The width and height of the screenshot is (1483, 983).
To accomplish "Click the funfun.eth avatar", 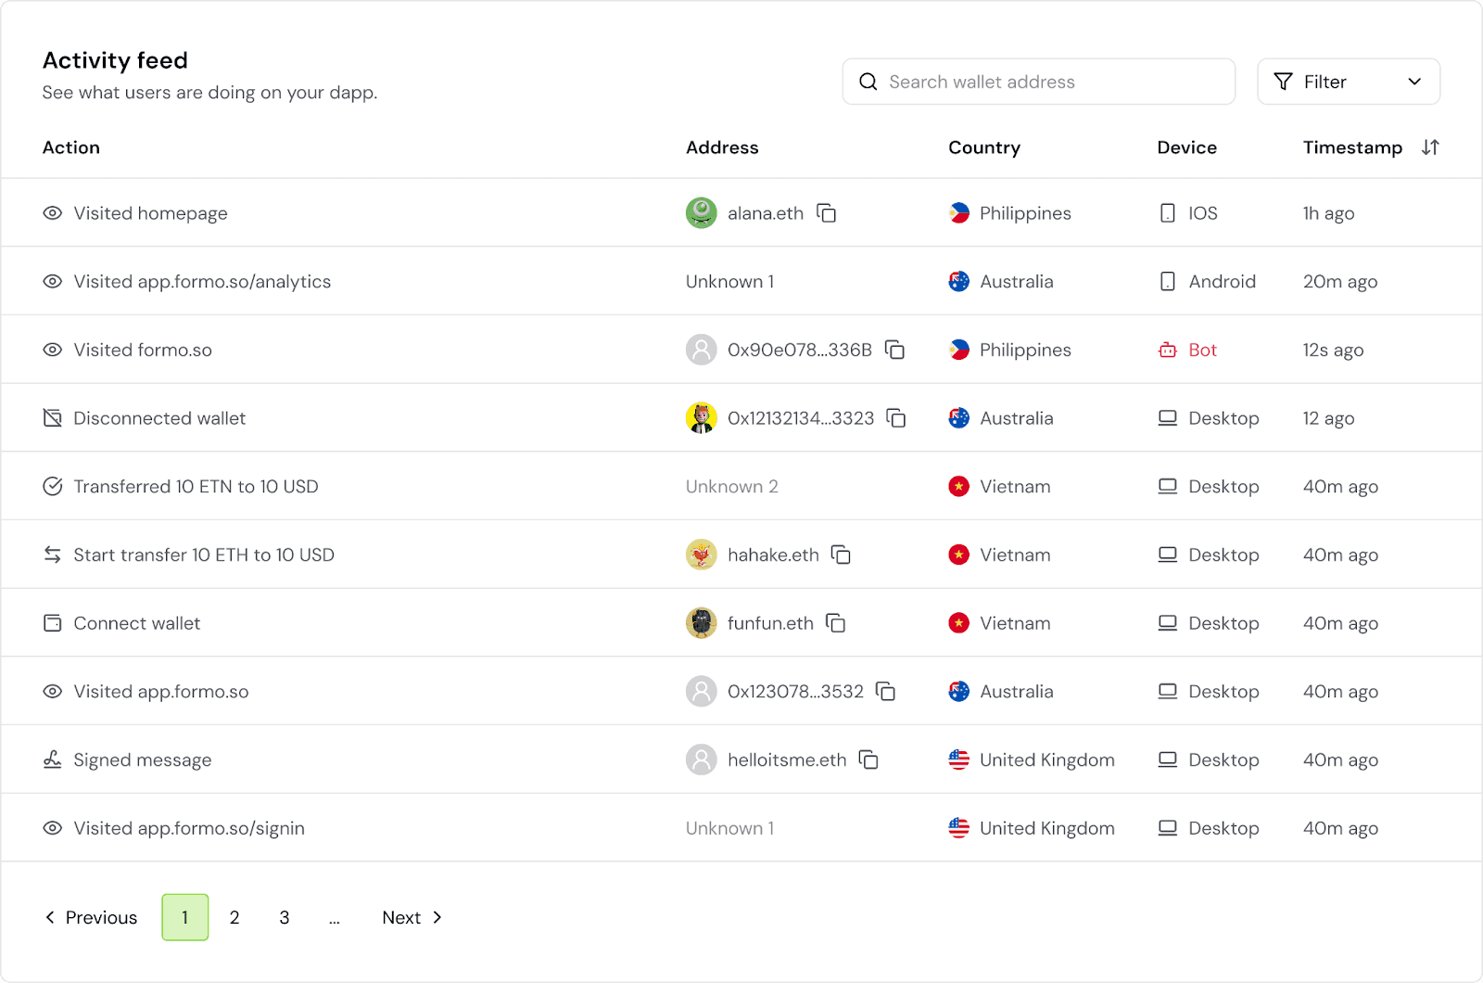I will [702, 623].
